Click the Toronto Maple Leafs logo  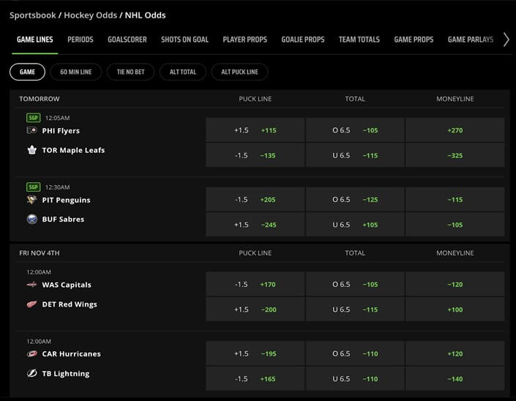tap(31, 150)
